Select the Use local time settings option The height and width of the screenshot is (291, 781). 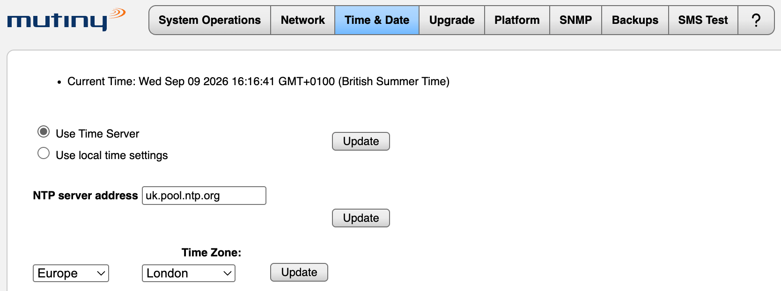(x=44, y=153)
